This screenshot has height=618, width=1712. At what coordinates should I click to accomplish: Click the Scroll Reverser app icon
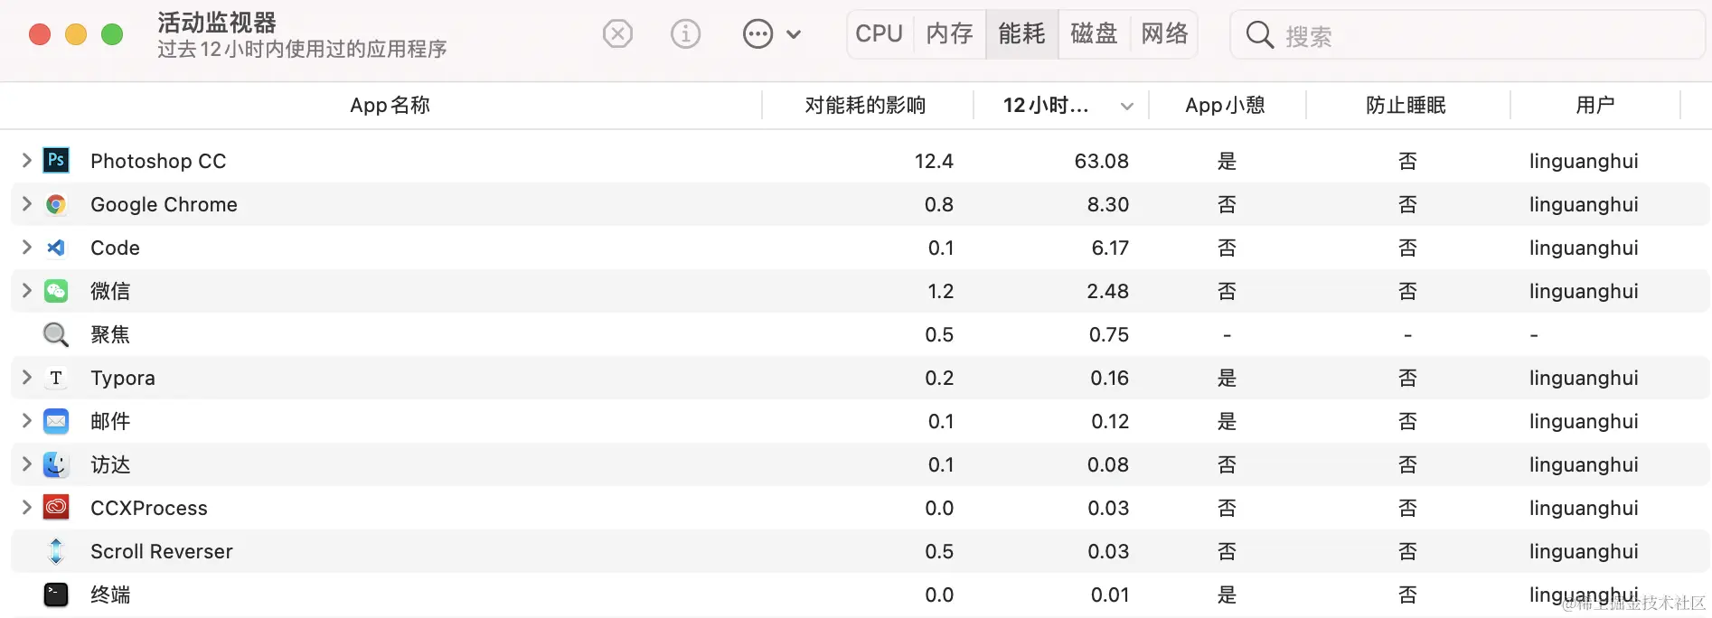click(56, 551)
